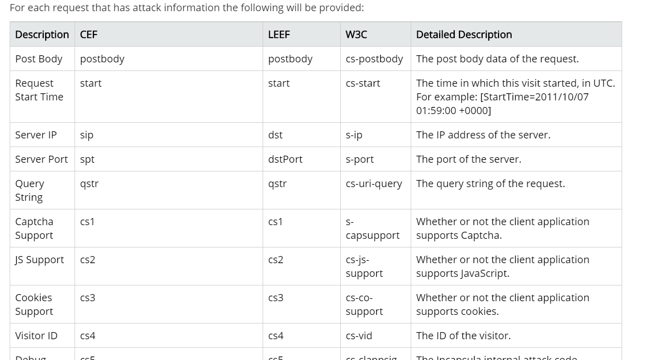Screen dimensions: 648x360
Task: Click the 'cs-co-support' W3C cell
Action: [364, 305]
